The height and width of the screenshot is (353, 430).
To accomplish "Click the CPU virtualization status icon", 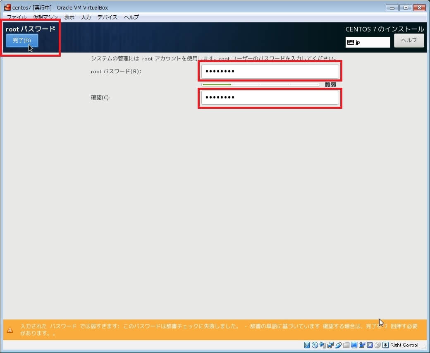I will 370,345.
